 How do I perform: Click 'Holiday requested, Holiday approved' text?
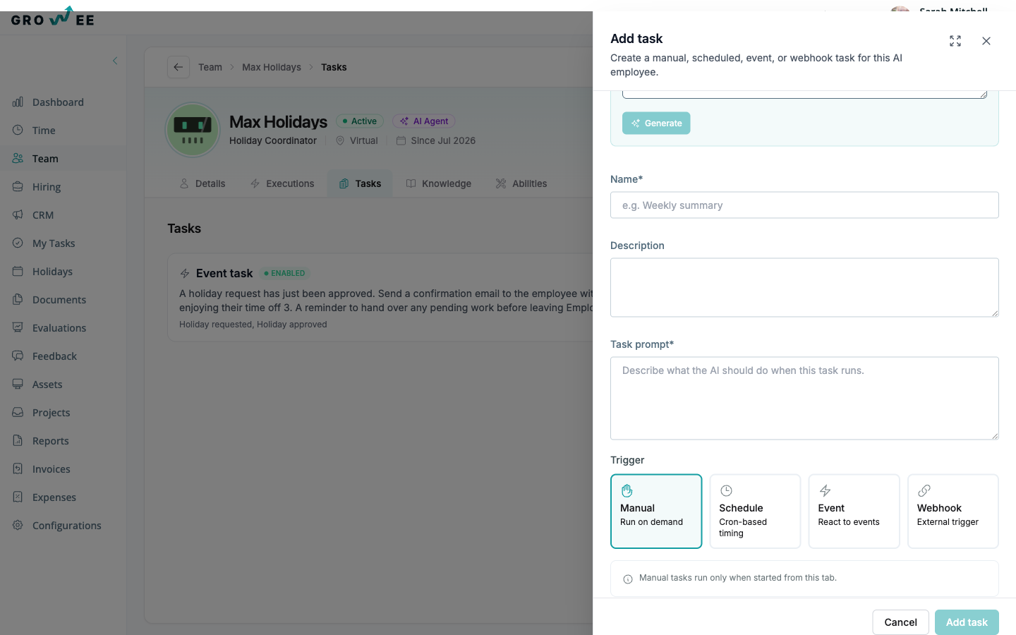(x=253, y=325)
